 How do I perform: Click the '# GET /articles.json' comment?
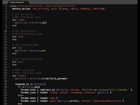coord(26,17)
